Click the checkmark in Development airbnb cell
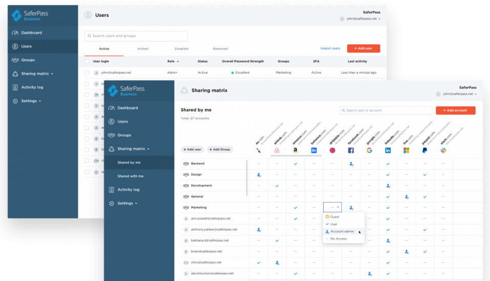 [277, 186]
